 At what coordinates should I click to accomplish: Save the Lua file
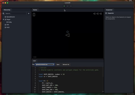(x=58, y=65)
